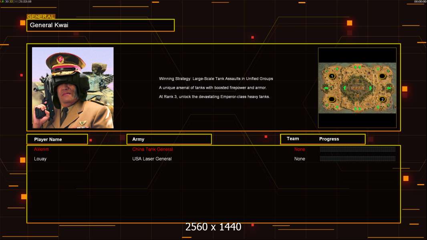
Task: Click the boosted firepower and armor text line
Action: pyautogui.click(x=213, y=88)
